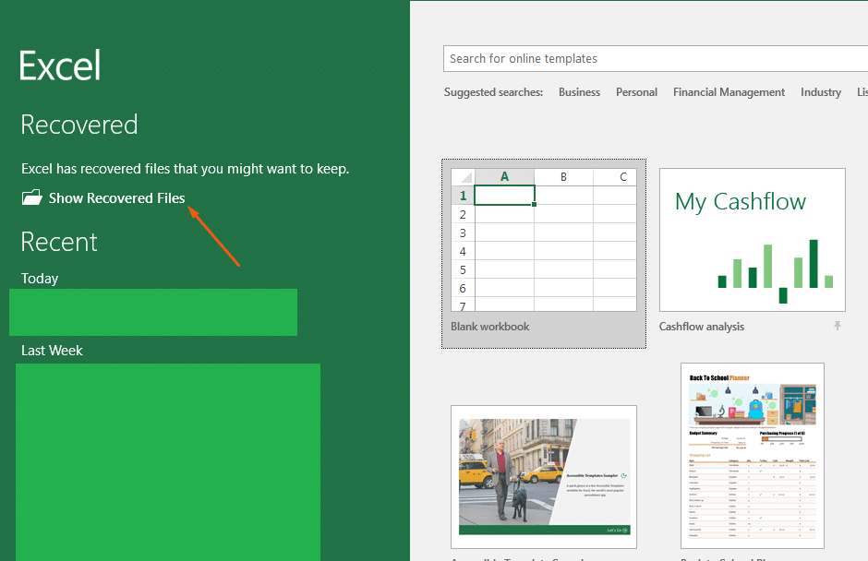Open Industry suggested search
The image size is (868, 561).
pyautogui.click(x=820, y=91)
